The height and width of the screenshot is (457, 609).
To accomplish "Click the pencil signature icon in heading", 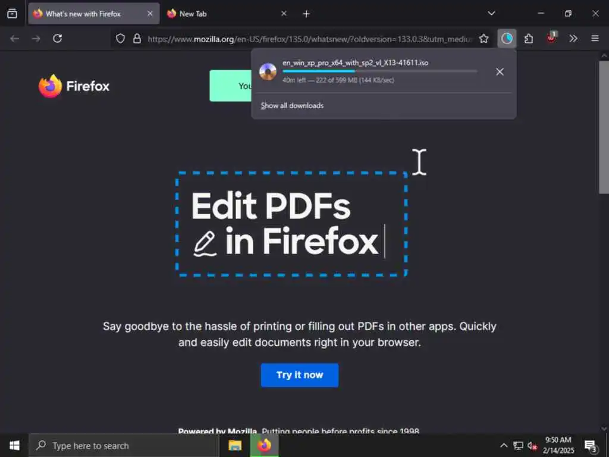I will [x=205, y=243].
